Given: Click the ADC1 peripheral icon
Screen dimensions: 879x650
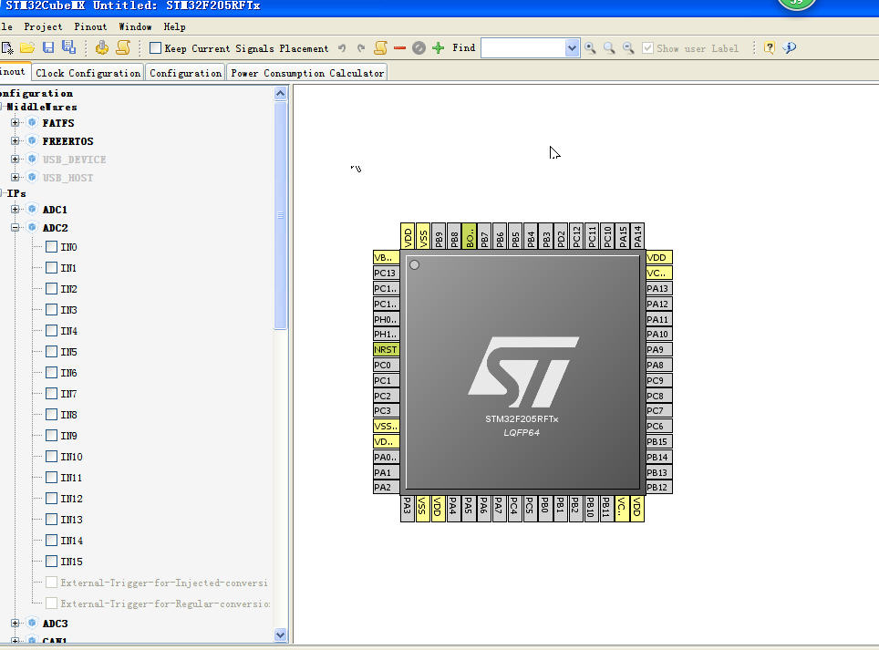Looking at the screenshot, I should click(33, 209).
